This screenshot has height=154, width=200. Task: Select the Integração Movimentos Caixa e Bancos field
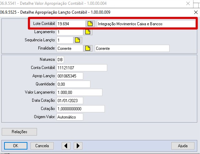(146, 24)
